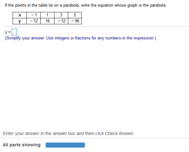Click the x value 1 cell

click(47, 15)
